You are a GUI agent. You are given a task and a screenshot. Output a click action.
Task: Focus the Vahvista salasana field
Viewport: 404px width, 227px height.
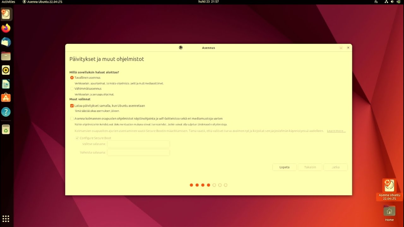pos(139,153)
